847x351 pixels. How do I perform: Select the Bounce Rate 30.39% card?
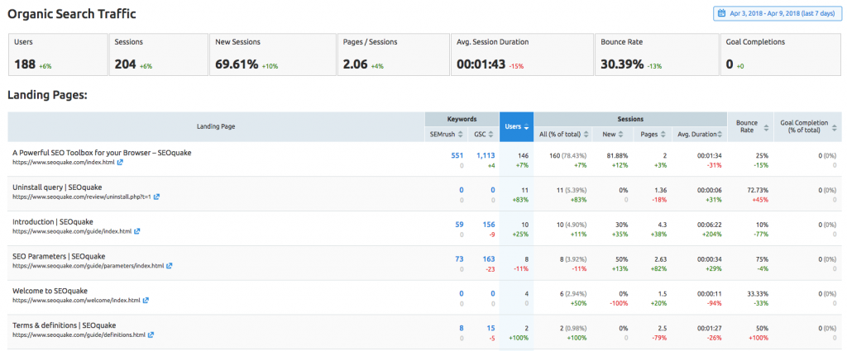tap(656, 55)
